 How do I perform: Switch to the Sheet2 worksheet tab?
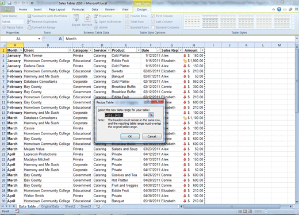pos(70,206)
